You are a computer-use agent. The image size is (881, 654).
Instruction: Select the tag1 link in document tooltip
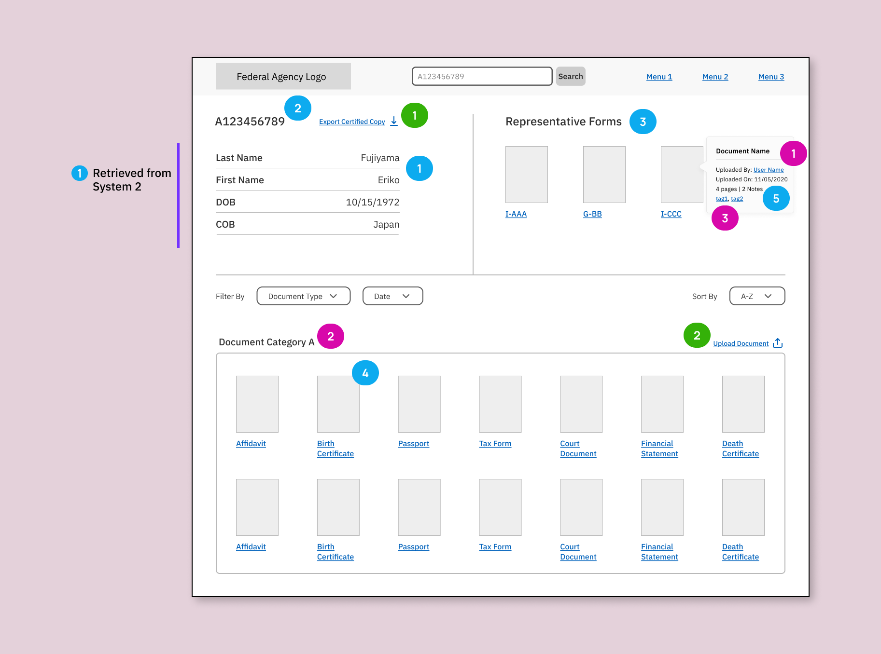721,199
